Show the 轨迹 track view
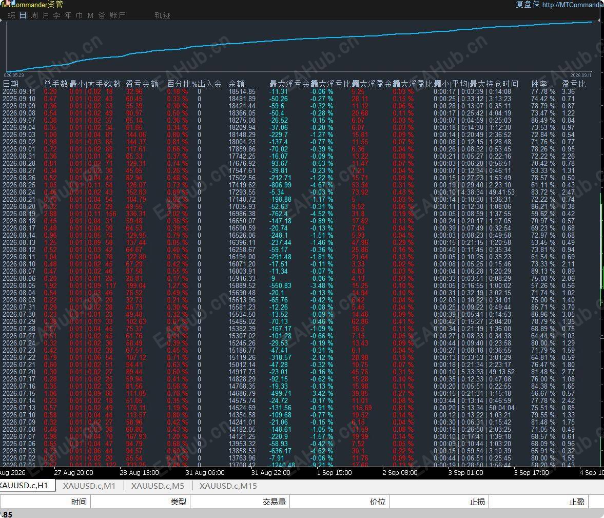The width and height of the screenshot is (604, 518). click(x=162, y=15)
